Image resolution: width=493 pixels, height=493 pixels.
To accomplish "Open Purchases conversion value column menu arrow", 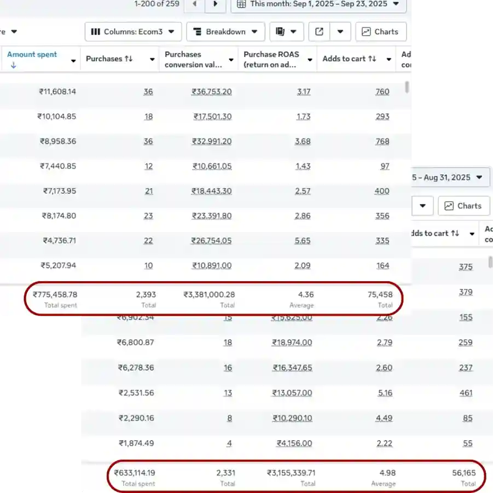I will click(231, 59).
